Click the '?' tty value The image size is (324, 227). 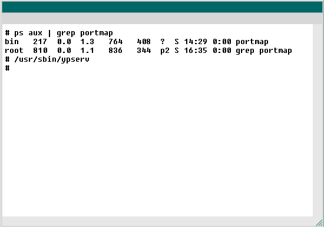[163, 42]
